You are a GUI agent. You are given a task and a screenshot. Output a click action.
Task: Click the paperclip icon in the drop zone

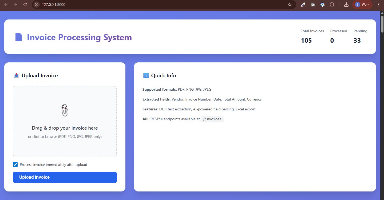pyautogui.click(x=65, y=110)
